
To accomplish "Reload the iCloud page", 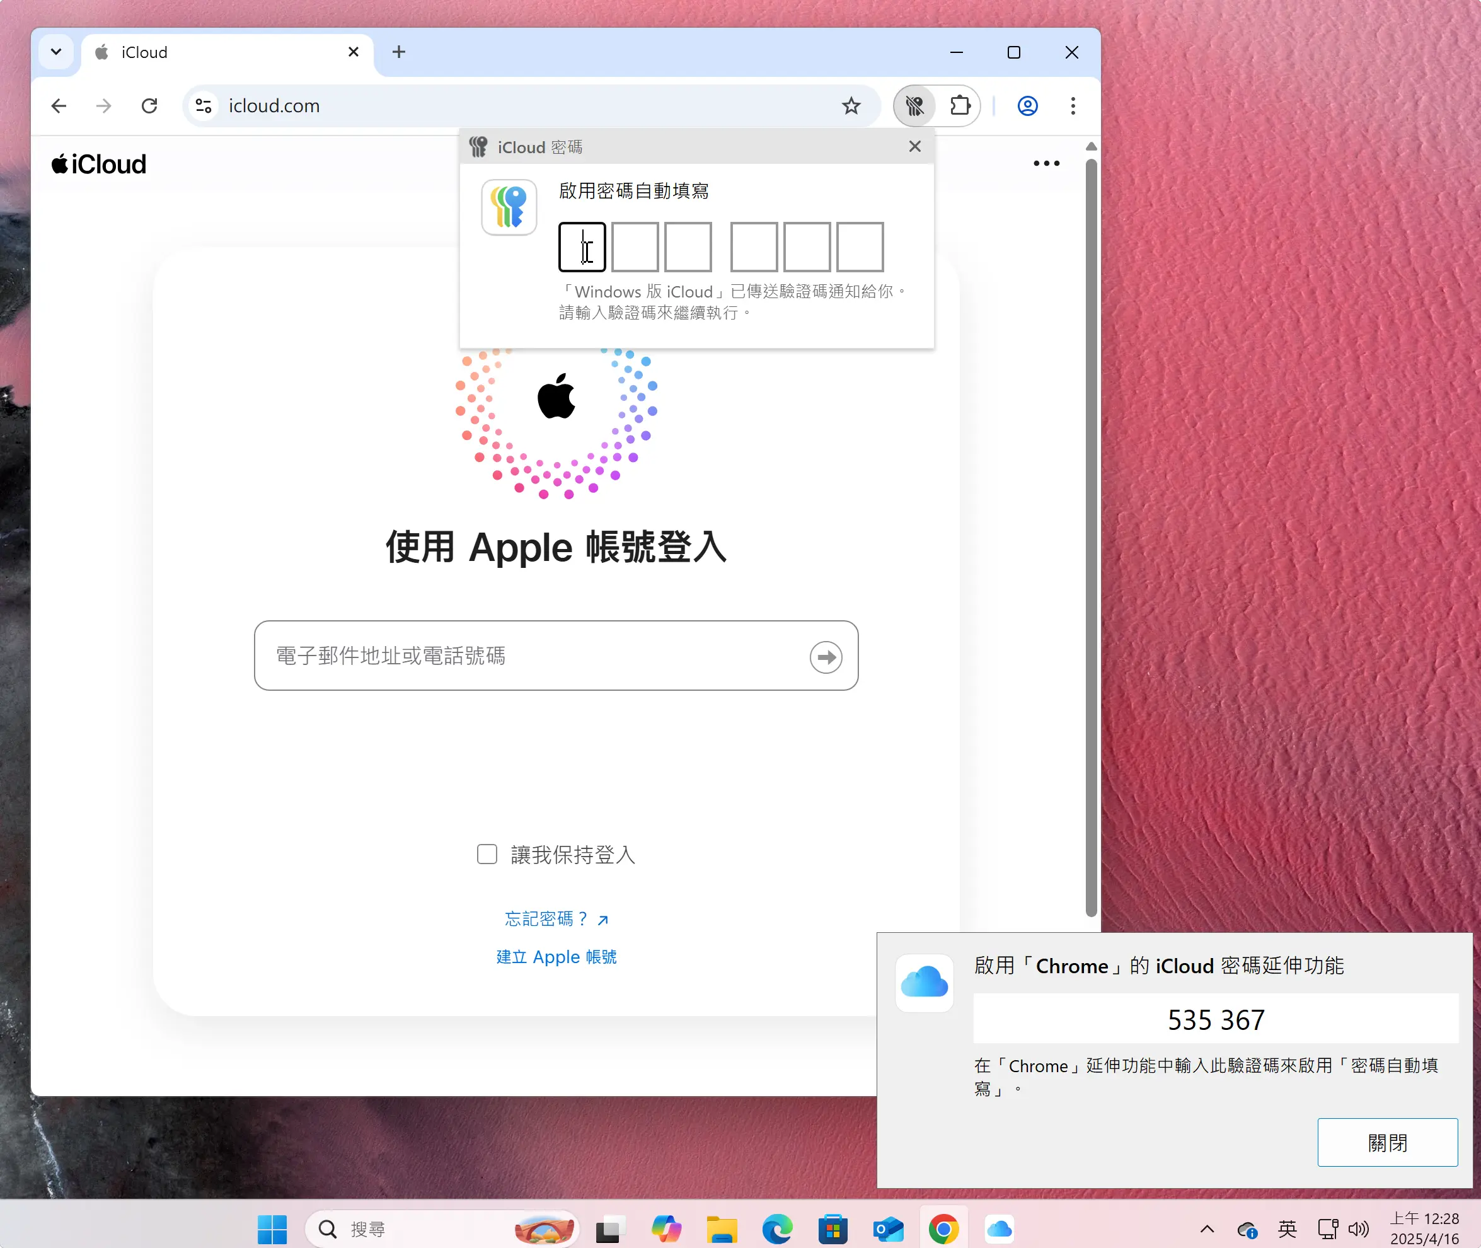I will pos(149,106).
